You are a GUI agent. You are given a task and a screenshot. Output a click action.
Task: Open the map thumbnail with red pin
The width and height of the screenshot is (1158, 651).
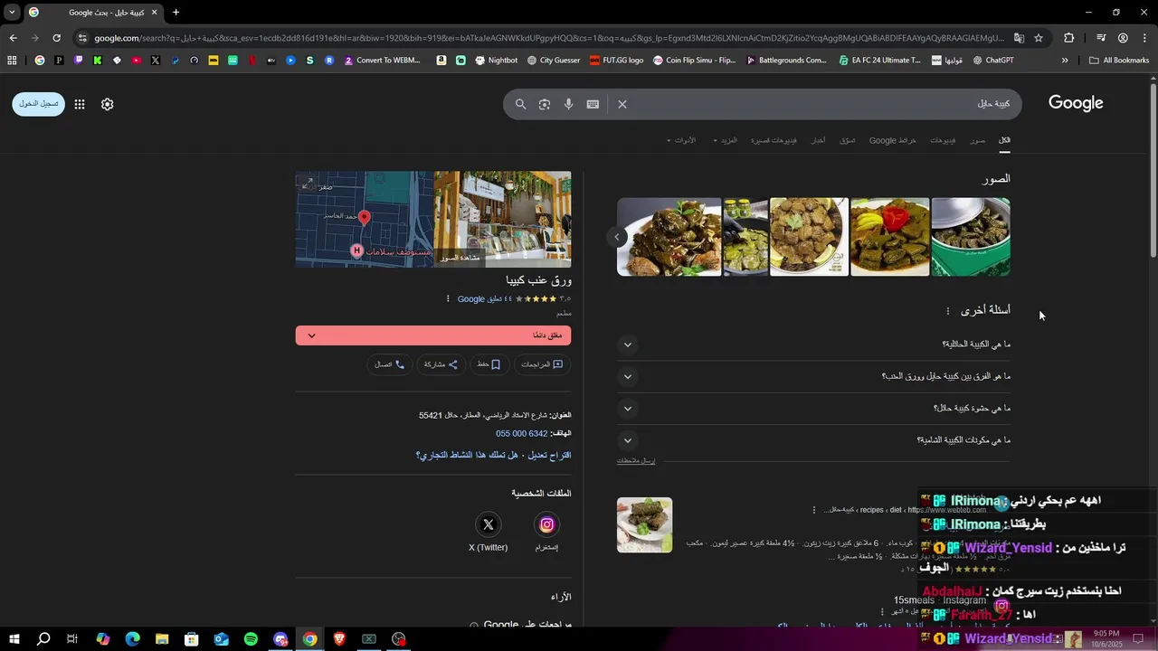[364, 220]
